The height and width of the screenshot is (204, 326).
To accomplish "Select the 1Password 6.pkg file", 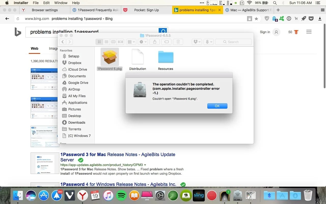I will 110,59.
